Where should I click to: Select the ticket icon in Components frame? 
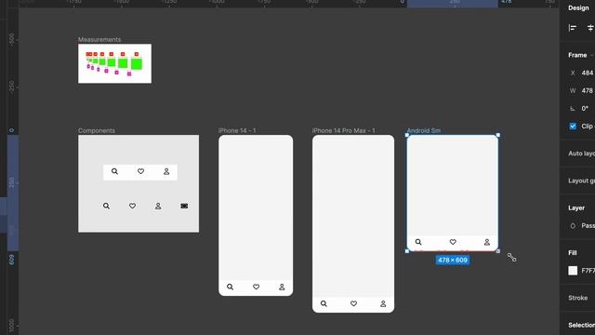[184, 206]
